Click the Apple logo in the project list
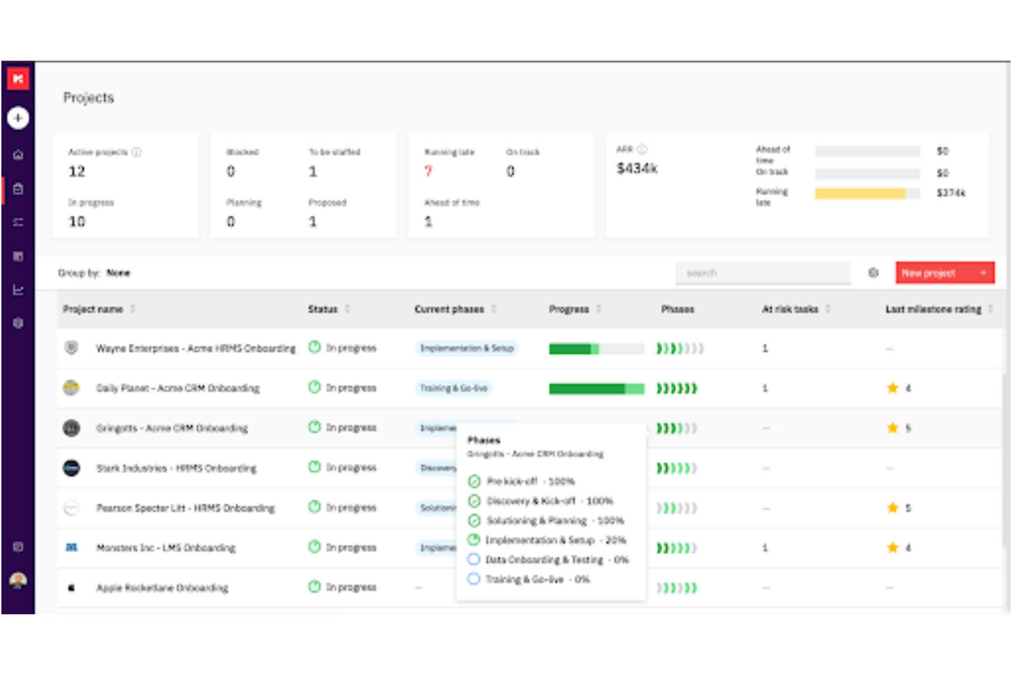Viewport: 1012px width, 675px height. pyautogui.click(x=71, y=587)
